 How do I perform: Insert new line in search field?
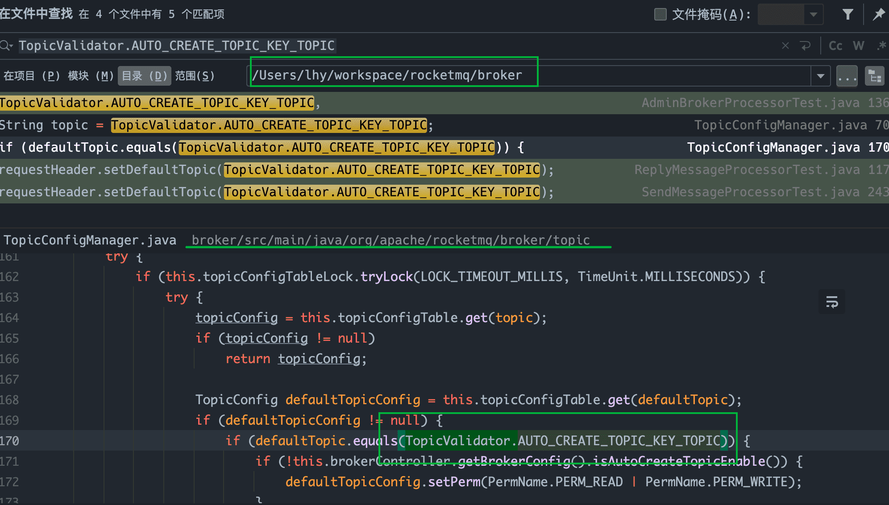point(805,46)
